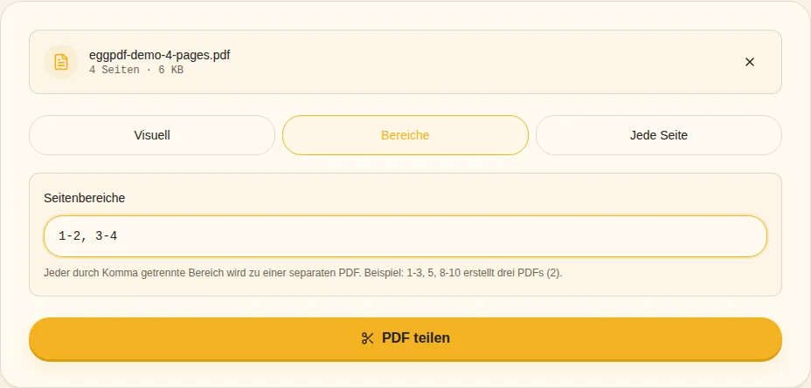The width and height of the screenshot is (811, 388).
Task: Click the helper text about comma-separated ranges
Action: [303, 273]
